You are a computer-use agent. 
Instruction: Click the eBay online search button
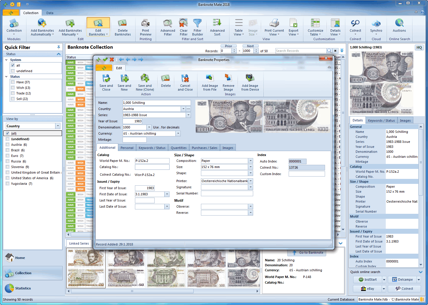(368, 289)
